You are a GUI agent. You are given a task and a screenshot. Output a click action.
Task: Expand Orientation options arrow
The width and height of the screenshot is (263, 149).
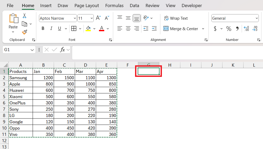151,18
